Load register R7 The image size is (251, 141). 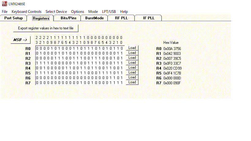[132, 82]
